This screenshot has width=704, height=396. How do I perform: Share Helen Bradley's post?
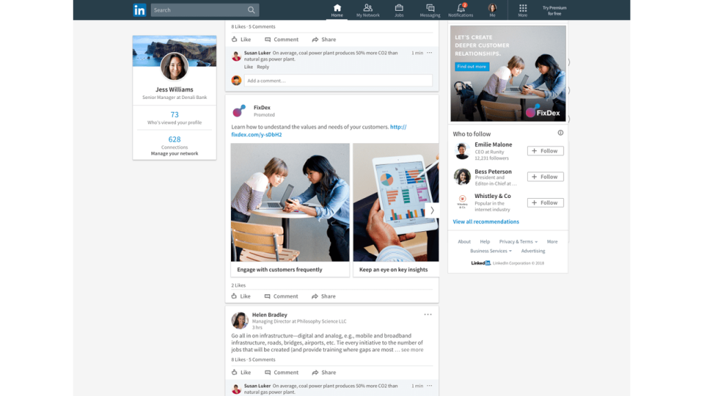click(324, 373)
